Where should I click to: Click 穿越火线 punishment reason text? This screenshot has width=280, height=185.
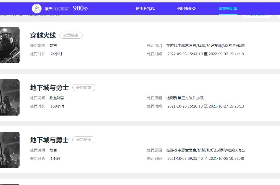[x=205, y=46]
